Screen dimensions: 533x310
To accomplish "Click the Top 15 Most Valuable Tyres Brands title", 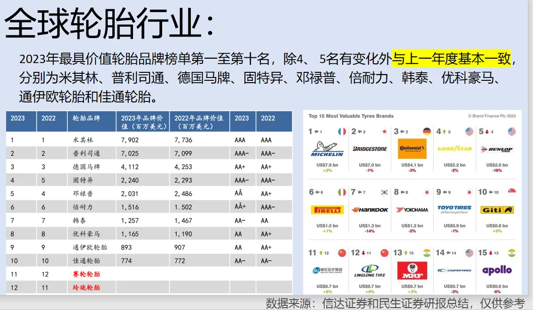I will click(x=351, y=116).
